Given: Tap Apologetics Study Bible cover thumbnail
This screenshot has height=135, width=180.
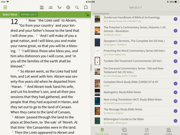Looking at the screenshot, I should click(x=97, y=92).
